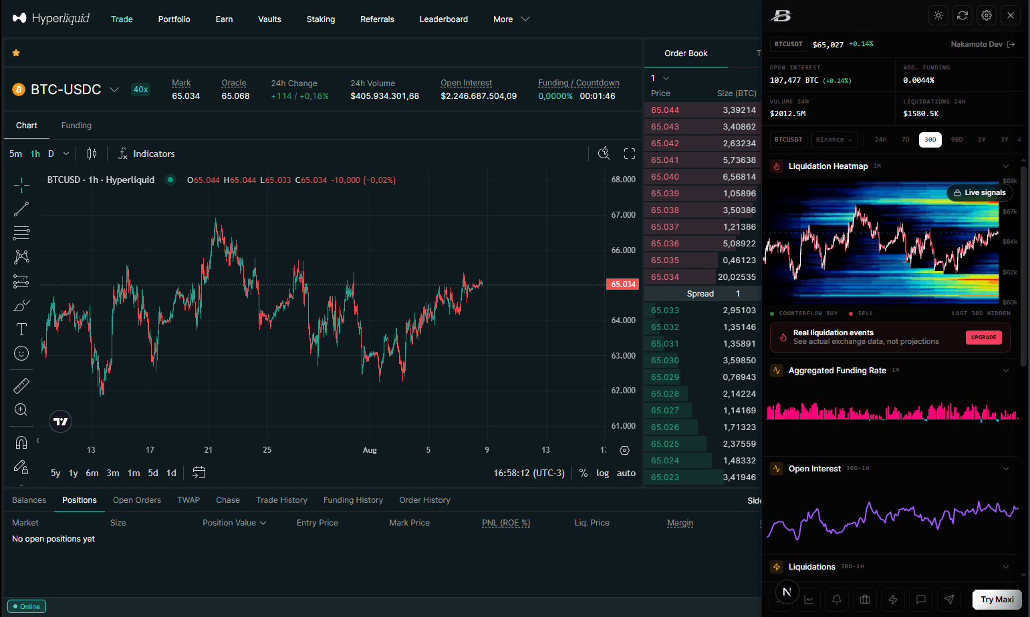Click the lightning bolt icon in panel bar
The height and width of the screenshot is (617, 1030).
[893, 600]
